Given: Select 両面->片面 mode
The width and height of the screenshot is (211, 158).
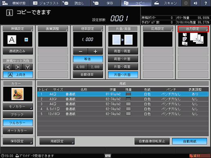Looking at the screenshot, I should coord(123,59).
